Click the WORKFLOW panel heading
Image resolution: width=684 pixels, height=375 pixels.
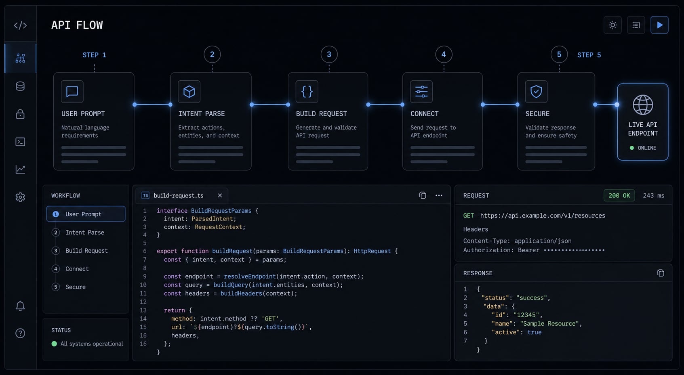[x=65, y=196]
